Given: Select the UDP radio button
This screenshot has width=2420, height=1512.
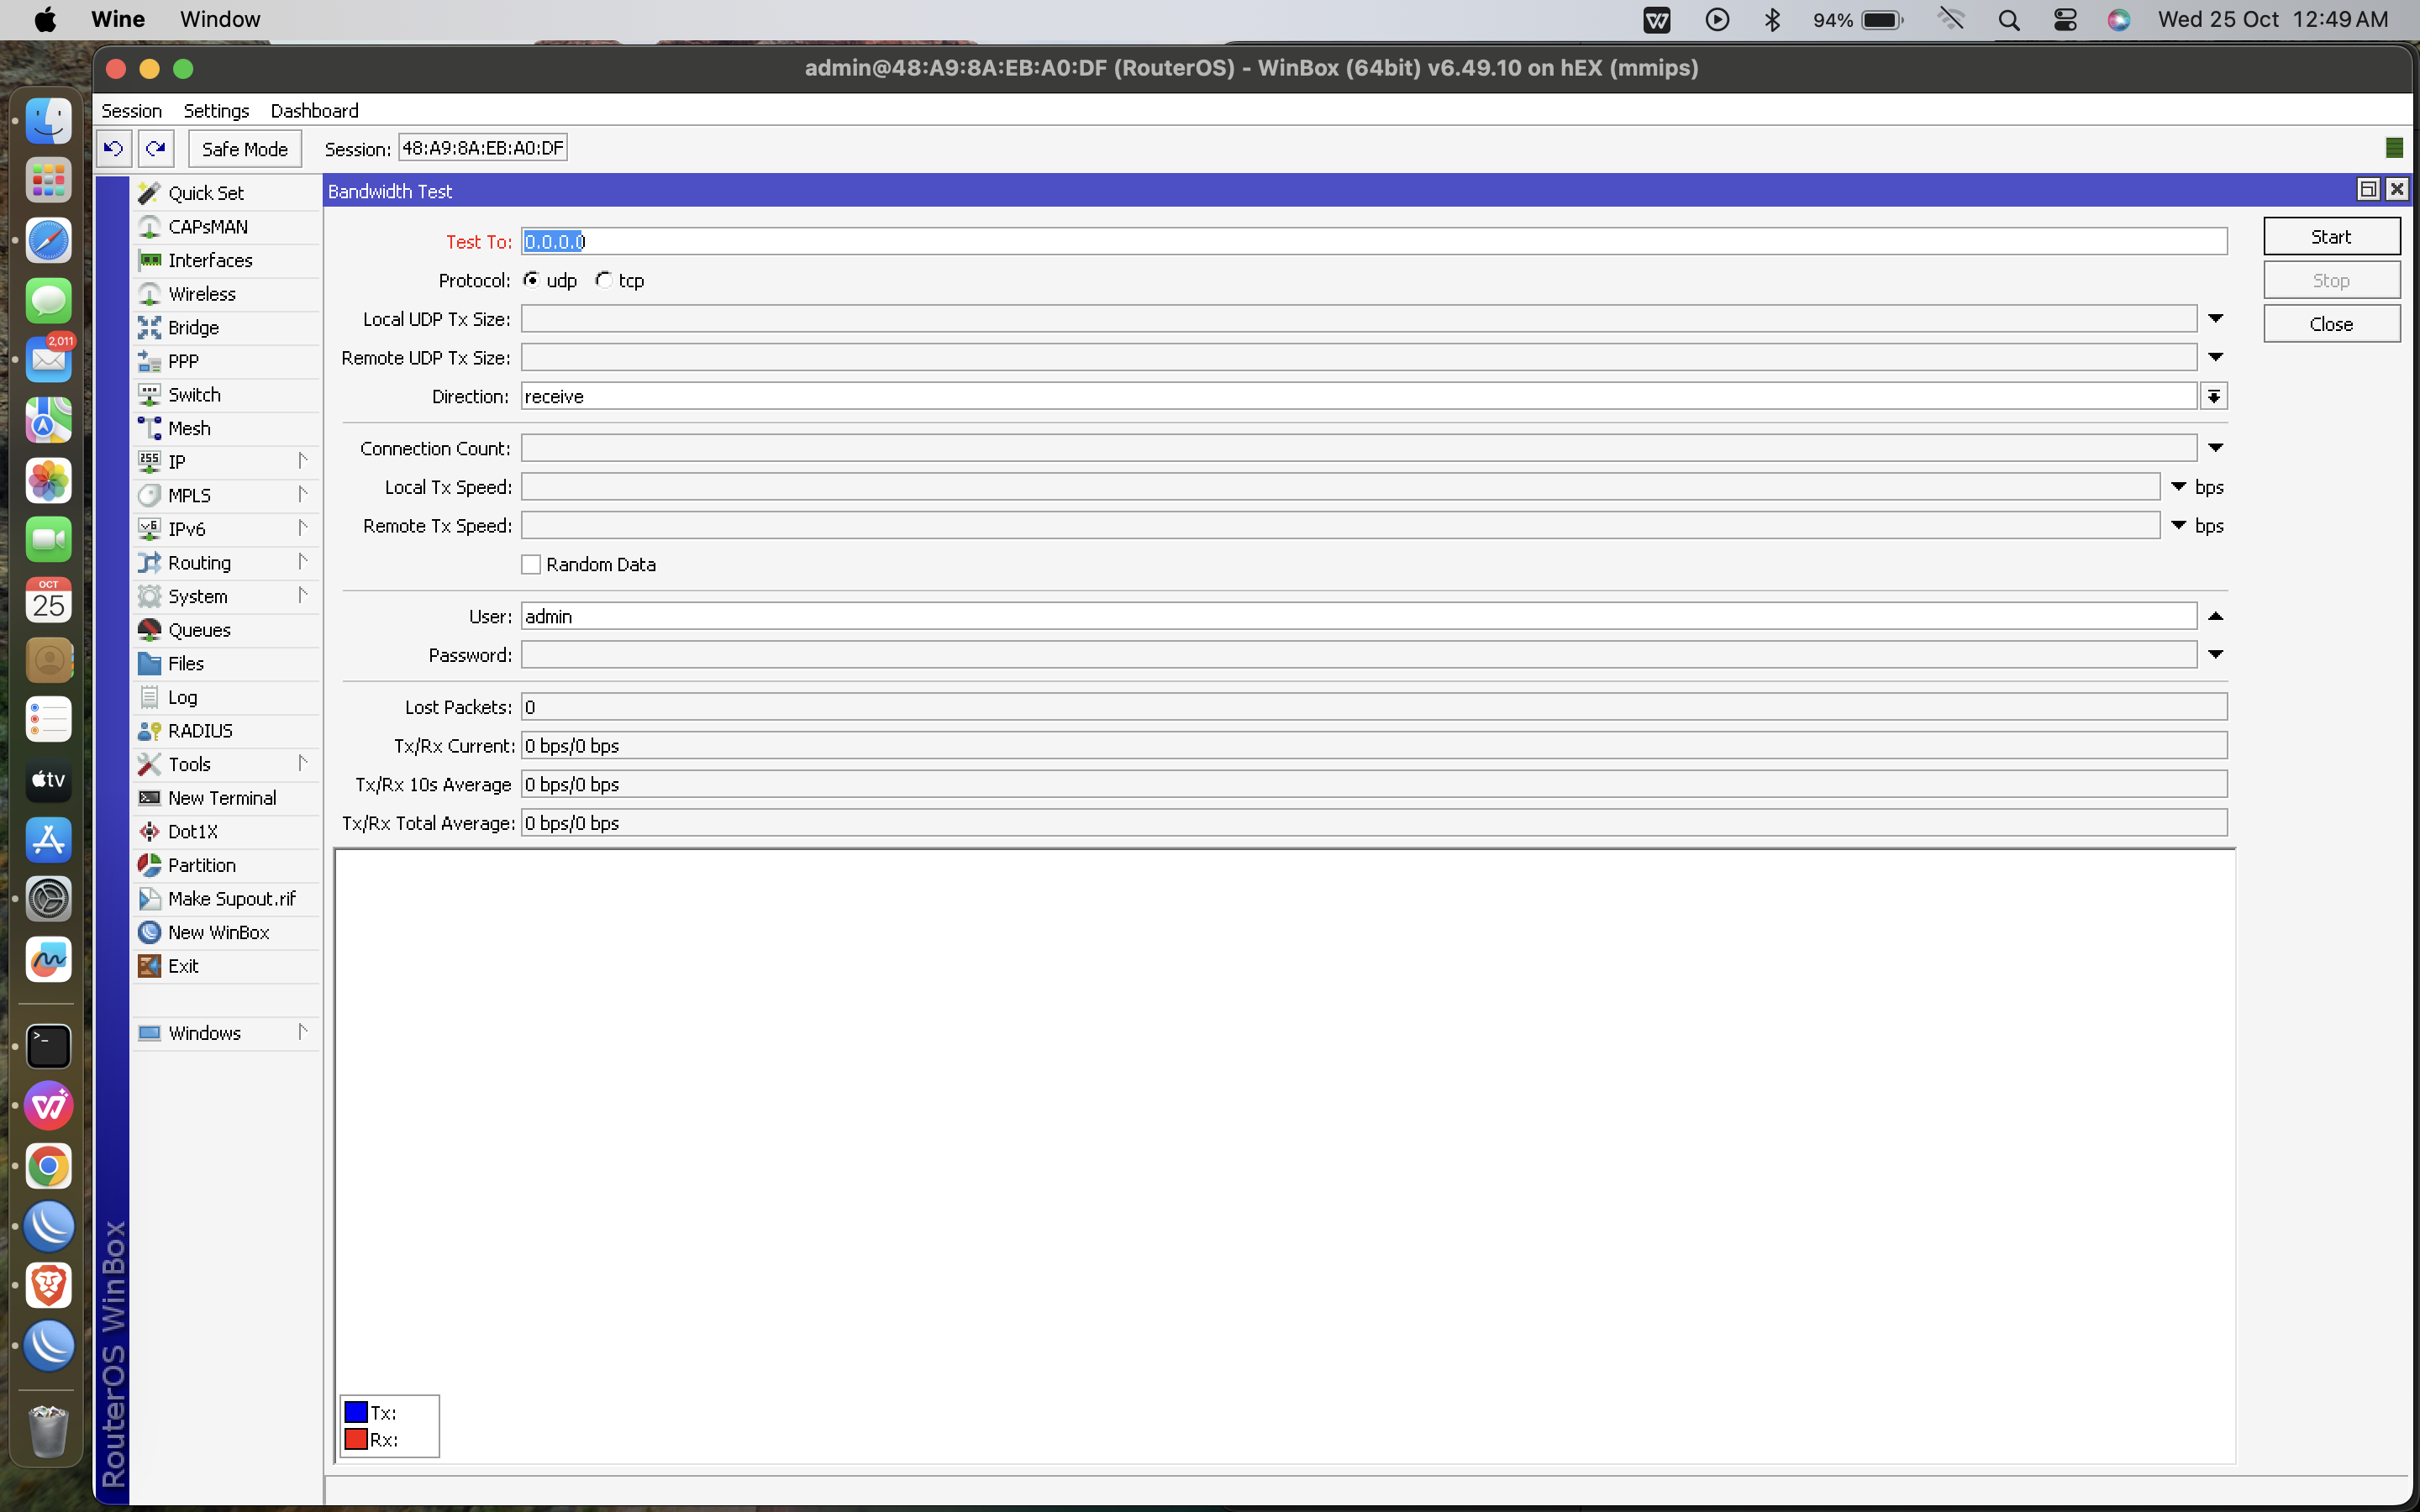Looking at the screenshot, I should pyautogui.click(x=531, y=281).
